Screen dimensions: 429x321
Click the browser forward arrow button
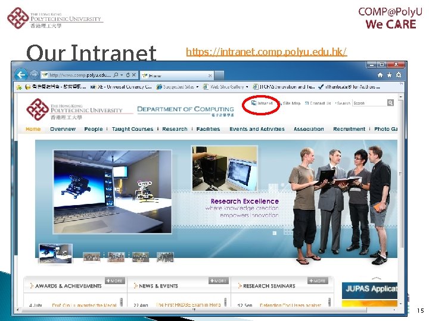click(34, 74)
